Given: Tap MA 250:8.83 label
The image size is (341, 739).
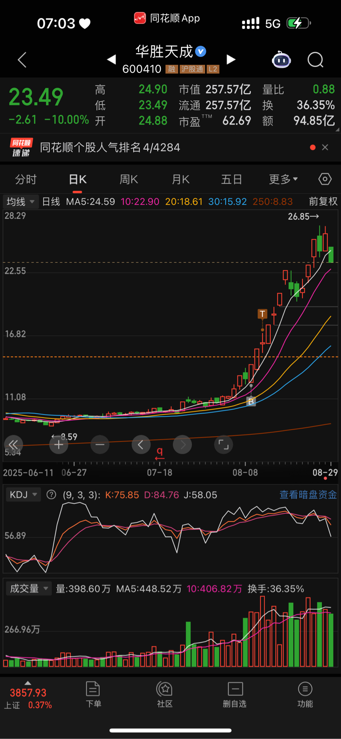Looking at the screenshot, I should 273,202.
